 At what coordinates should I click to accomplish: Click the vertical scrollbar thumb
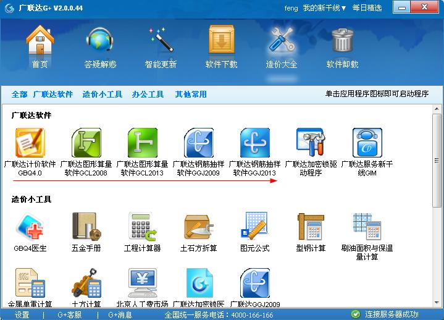(x=437, y=160)
